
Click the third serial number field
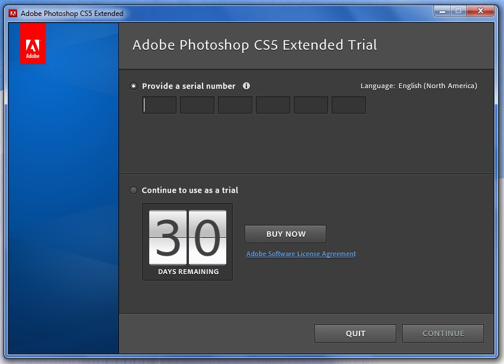[x=235, y=105]
